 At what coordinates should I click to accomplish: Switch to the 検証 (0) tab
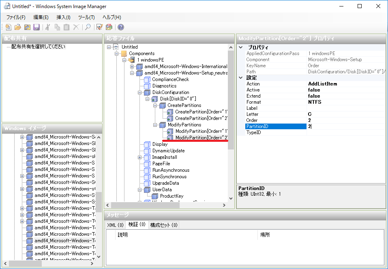tap(137, 224)
